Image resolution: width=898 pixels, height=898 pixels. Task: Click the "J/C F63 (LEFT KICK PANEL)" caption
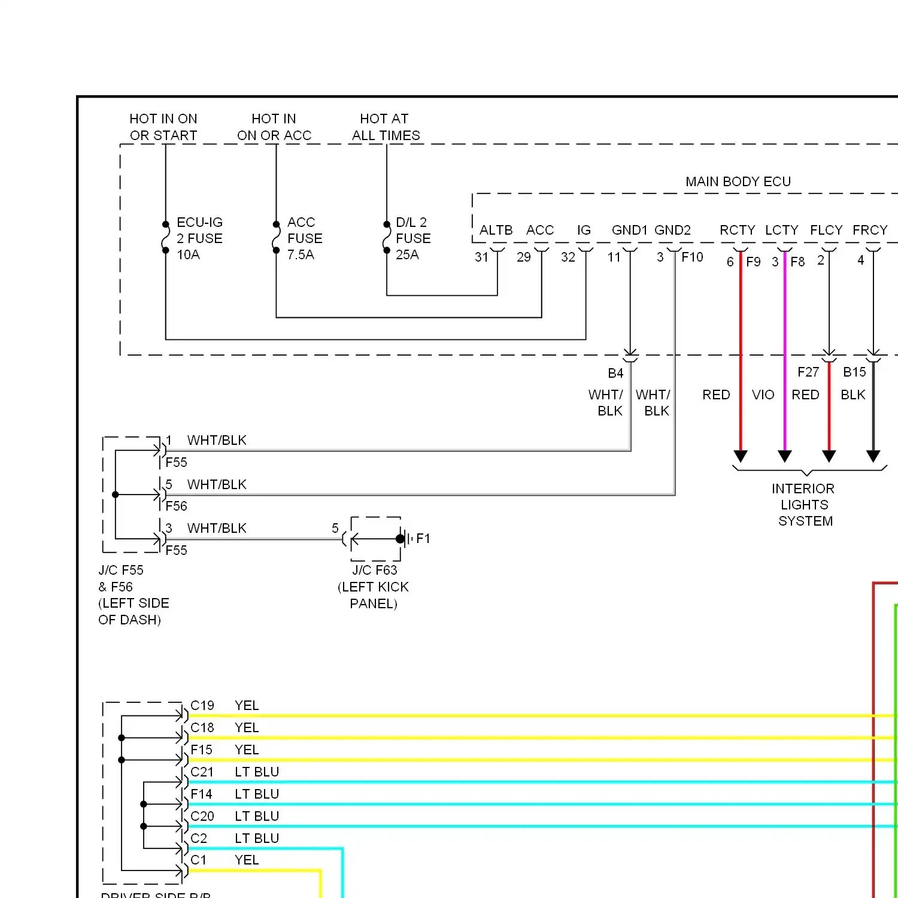(x=374, y=587)
